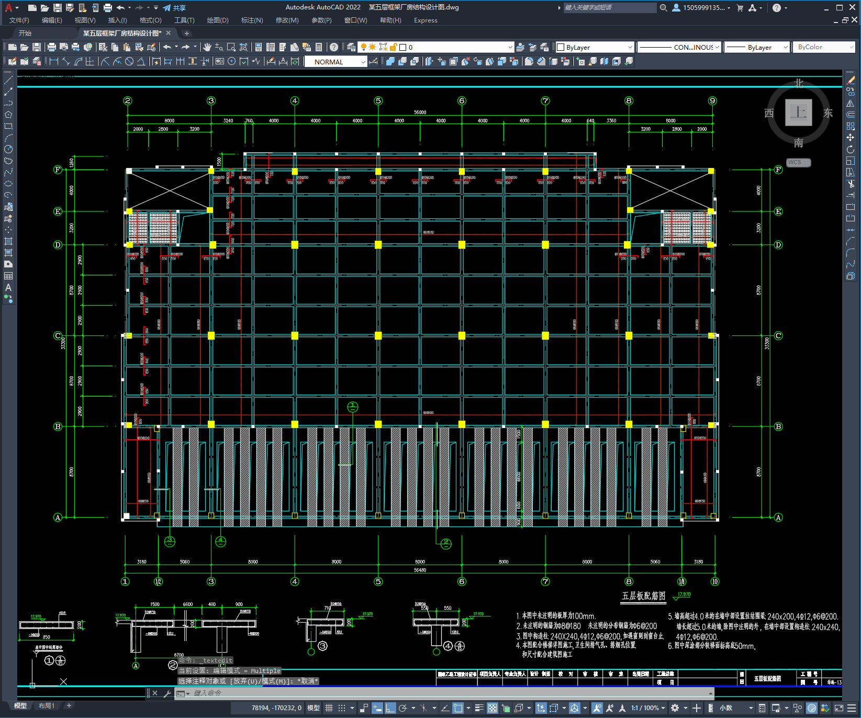Open the Express menu

click(x=426, y=20)
